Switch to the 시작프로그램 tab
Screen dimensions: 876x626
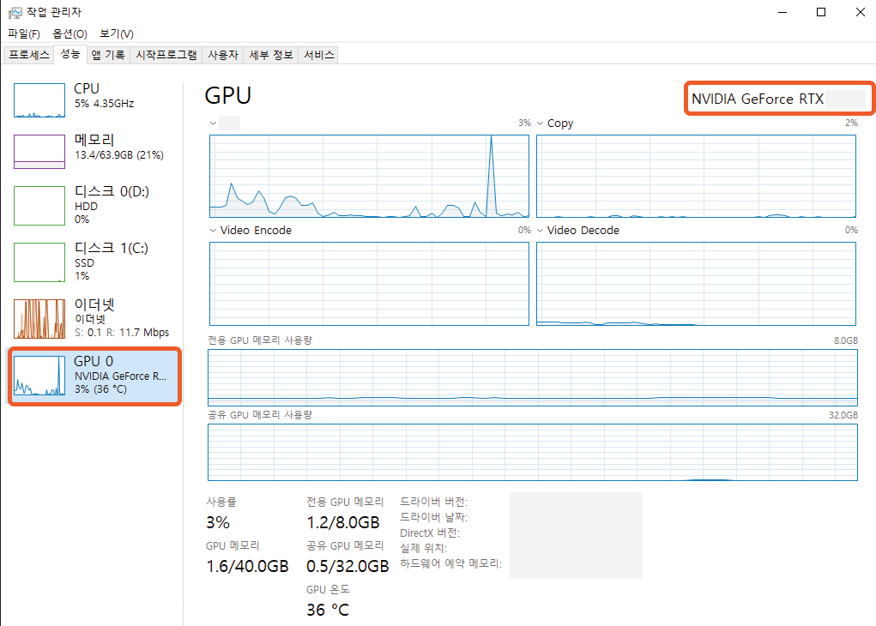[166, 55]
